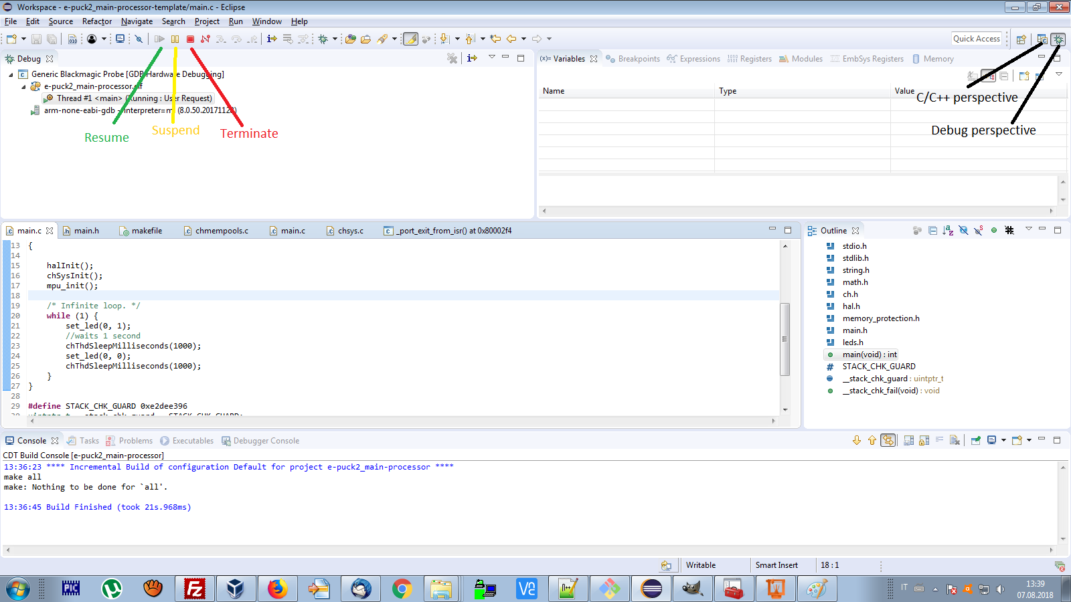Screen dimensions: 1071x602
Task: Toggle Mark Occurrences highlighter in toolbar
Action: (410, 39)
